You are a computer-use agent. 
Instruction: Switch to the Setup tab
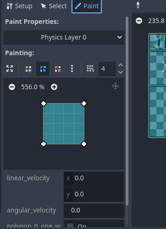point(19,6)
